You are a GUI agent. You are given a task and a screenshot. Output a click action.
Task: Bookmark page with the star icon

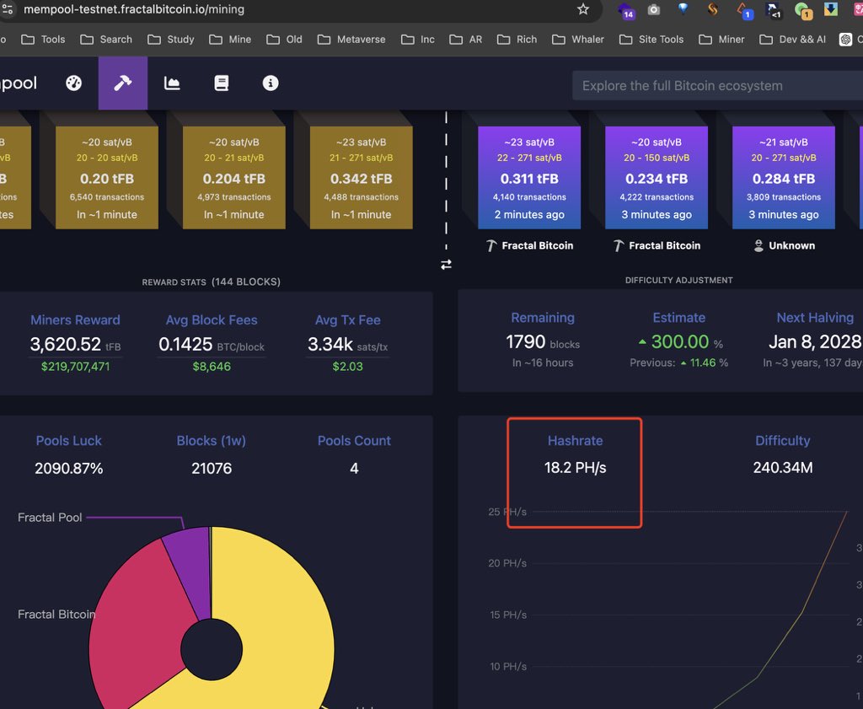583,8
